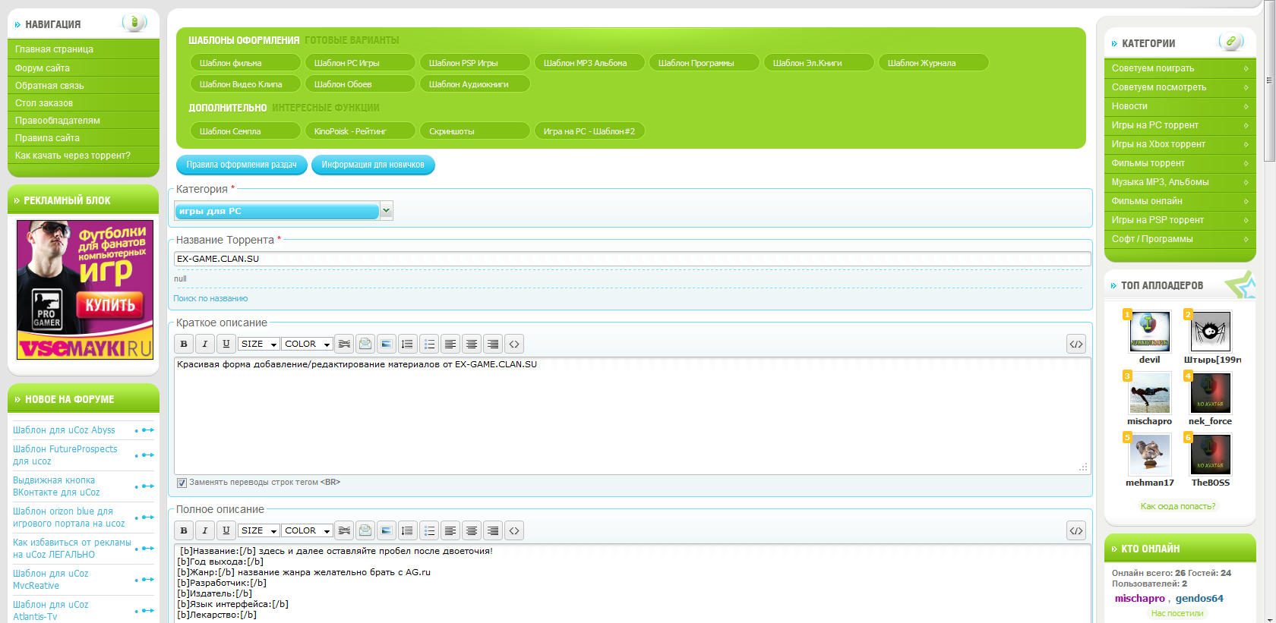Open user gendos64 profile link
Image resolution: width=1276 pixels, height=623 pixels.
tap(1199, 599)
